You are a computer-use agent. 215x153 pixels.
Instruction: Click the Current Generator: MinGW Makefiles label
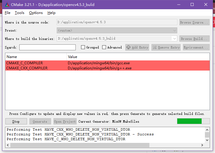click(109, 121)
